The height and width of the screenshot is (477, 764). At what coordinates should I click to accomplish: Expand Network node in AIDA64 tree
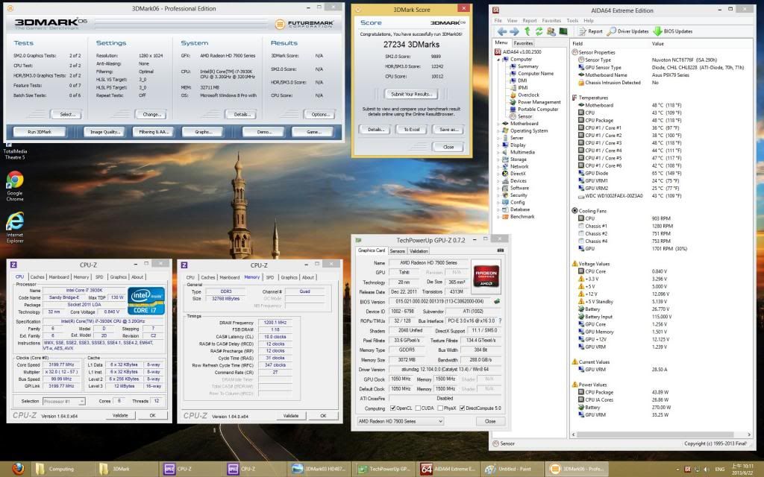coord(498,166)
